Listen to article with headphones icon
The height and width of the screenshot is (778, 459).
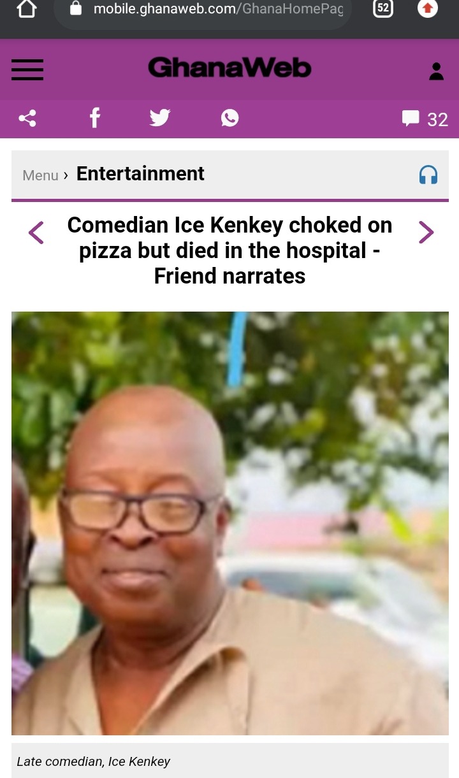(428, 175)
